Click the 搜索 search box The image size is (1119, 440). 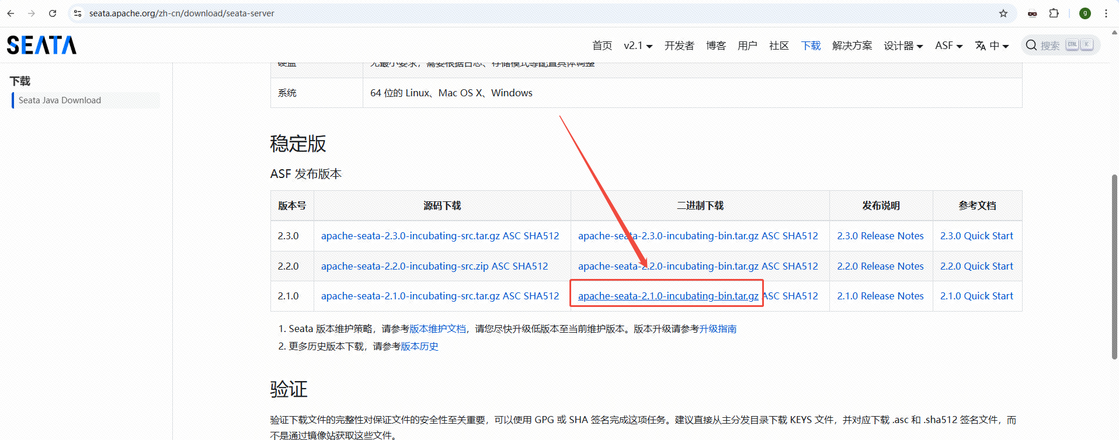pos(1061,45)
